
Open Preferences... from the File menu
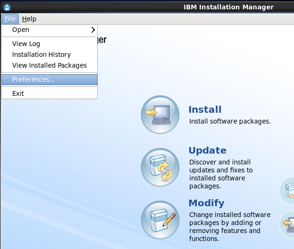click(x=49, y=79)
